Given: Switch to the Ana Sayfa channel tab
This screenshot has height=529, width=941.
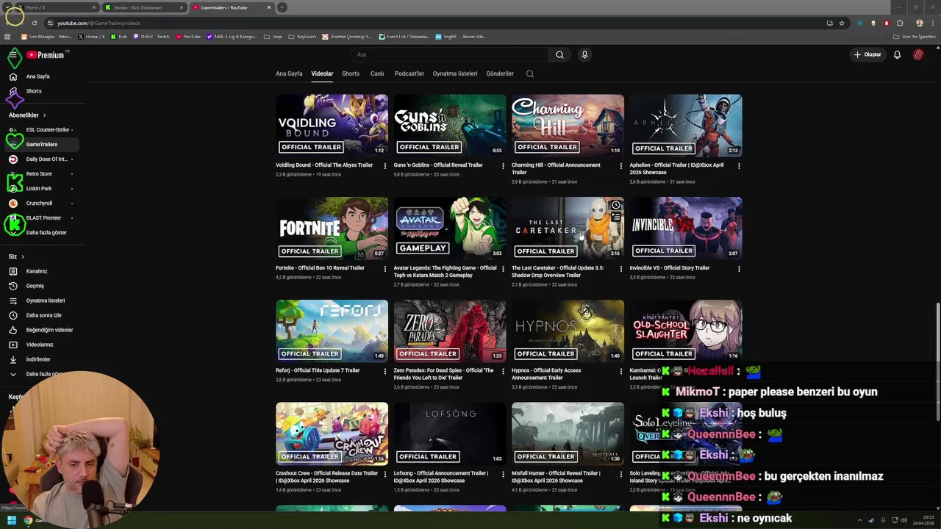Looking at the screenshot, I should coord(289,73).
